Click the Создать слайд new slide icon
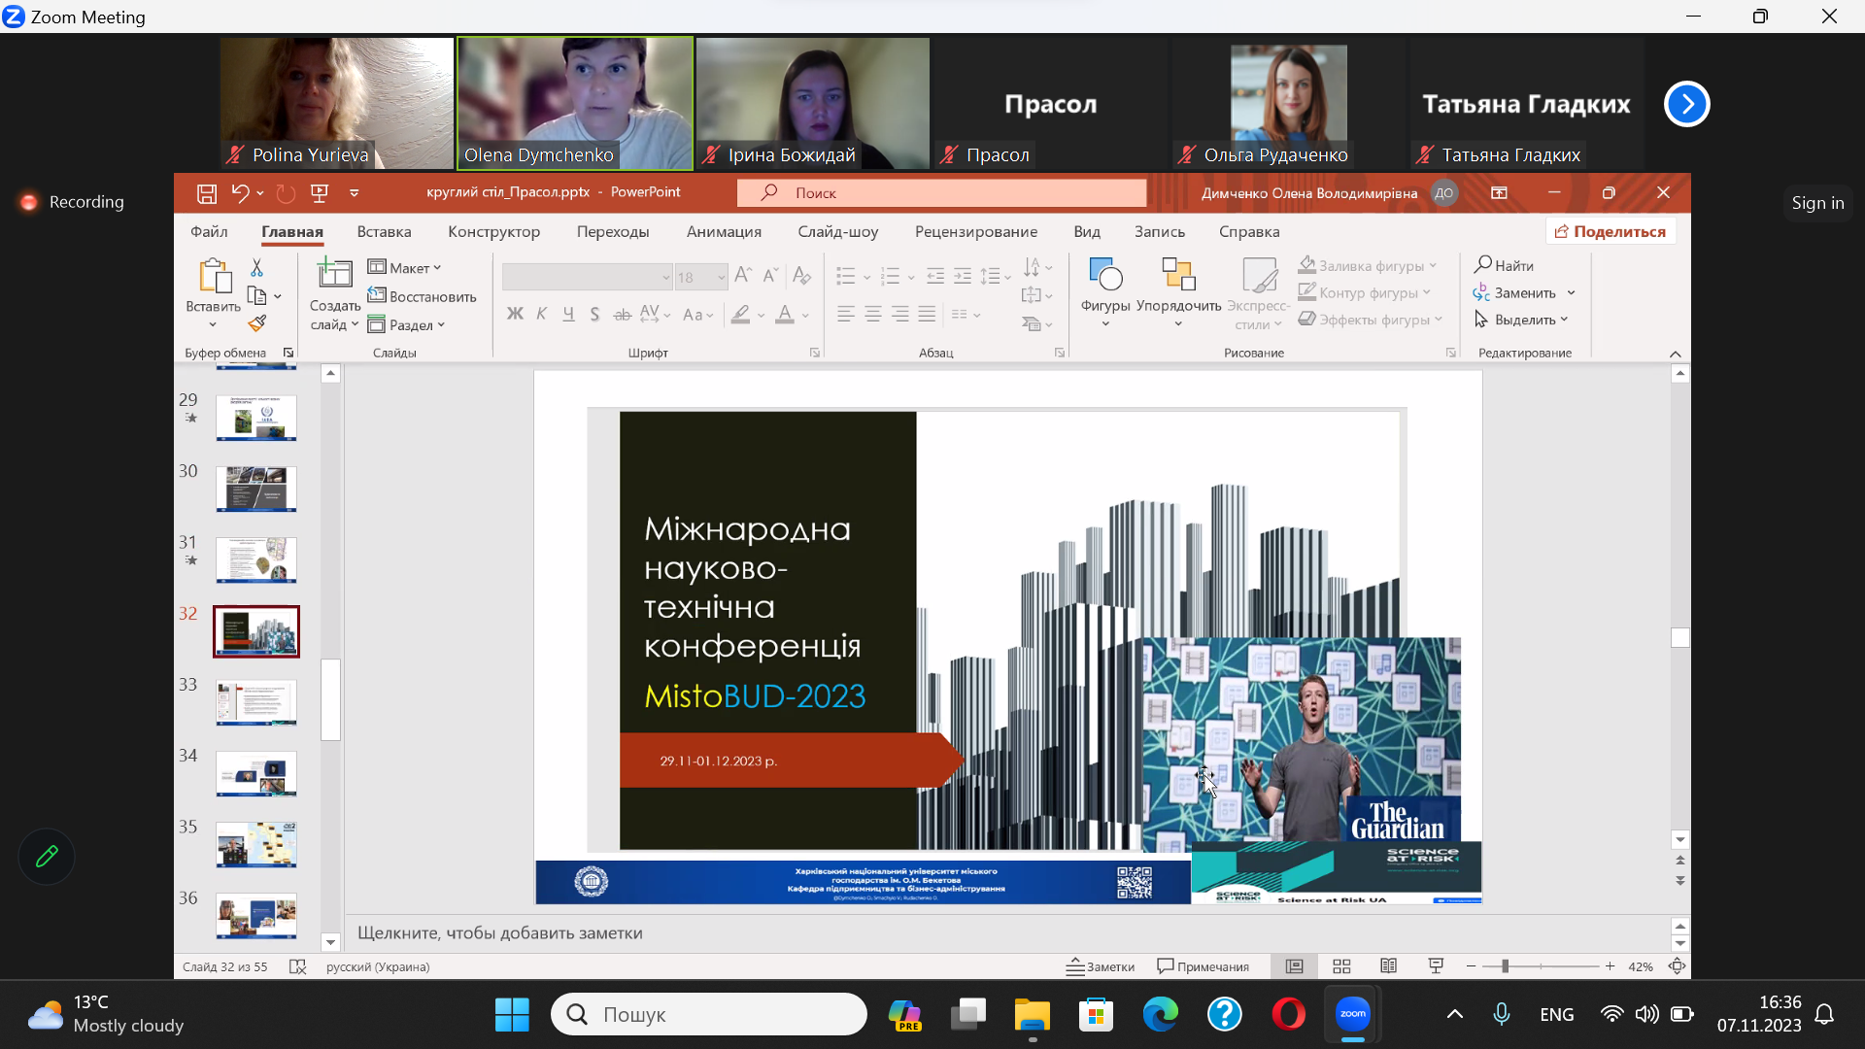Screen dimensions: 1865x1049 [x=335, y=274]
